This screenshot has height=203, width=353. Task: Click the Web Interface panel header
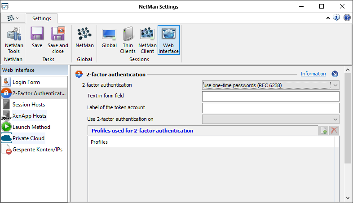34,70
